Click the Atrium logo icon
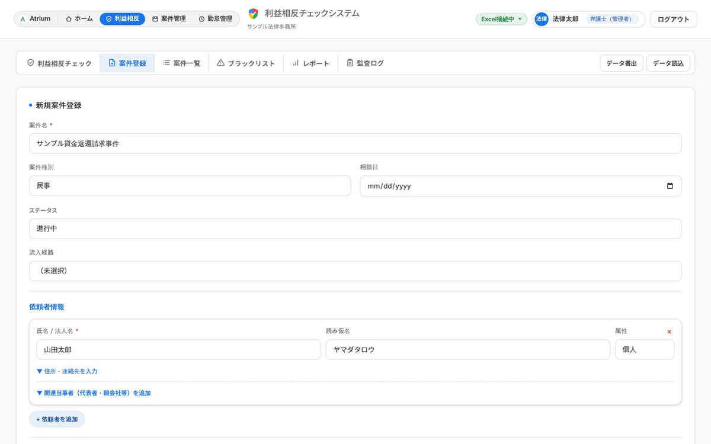This screenshot has height=444, width=711. [23, 19]
